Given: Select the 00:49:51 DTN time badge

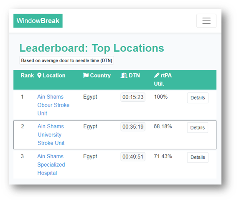Looking at the screenshot, I should coord(133,157).
